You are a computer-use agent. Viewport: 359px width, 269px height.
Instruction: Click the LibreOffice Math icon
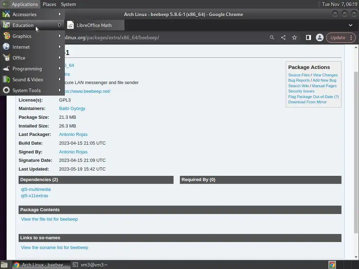tap(70, 25)
